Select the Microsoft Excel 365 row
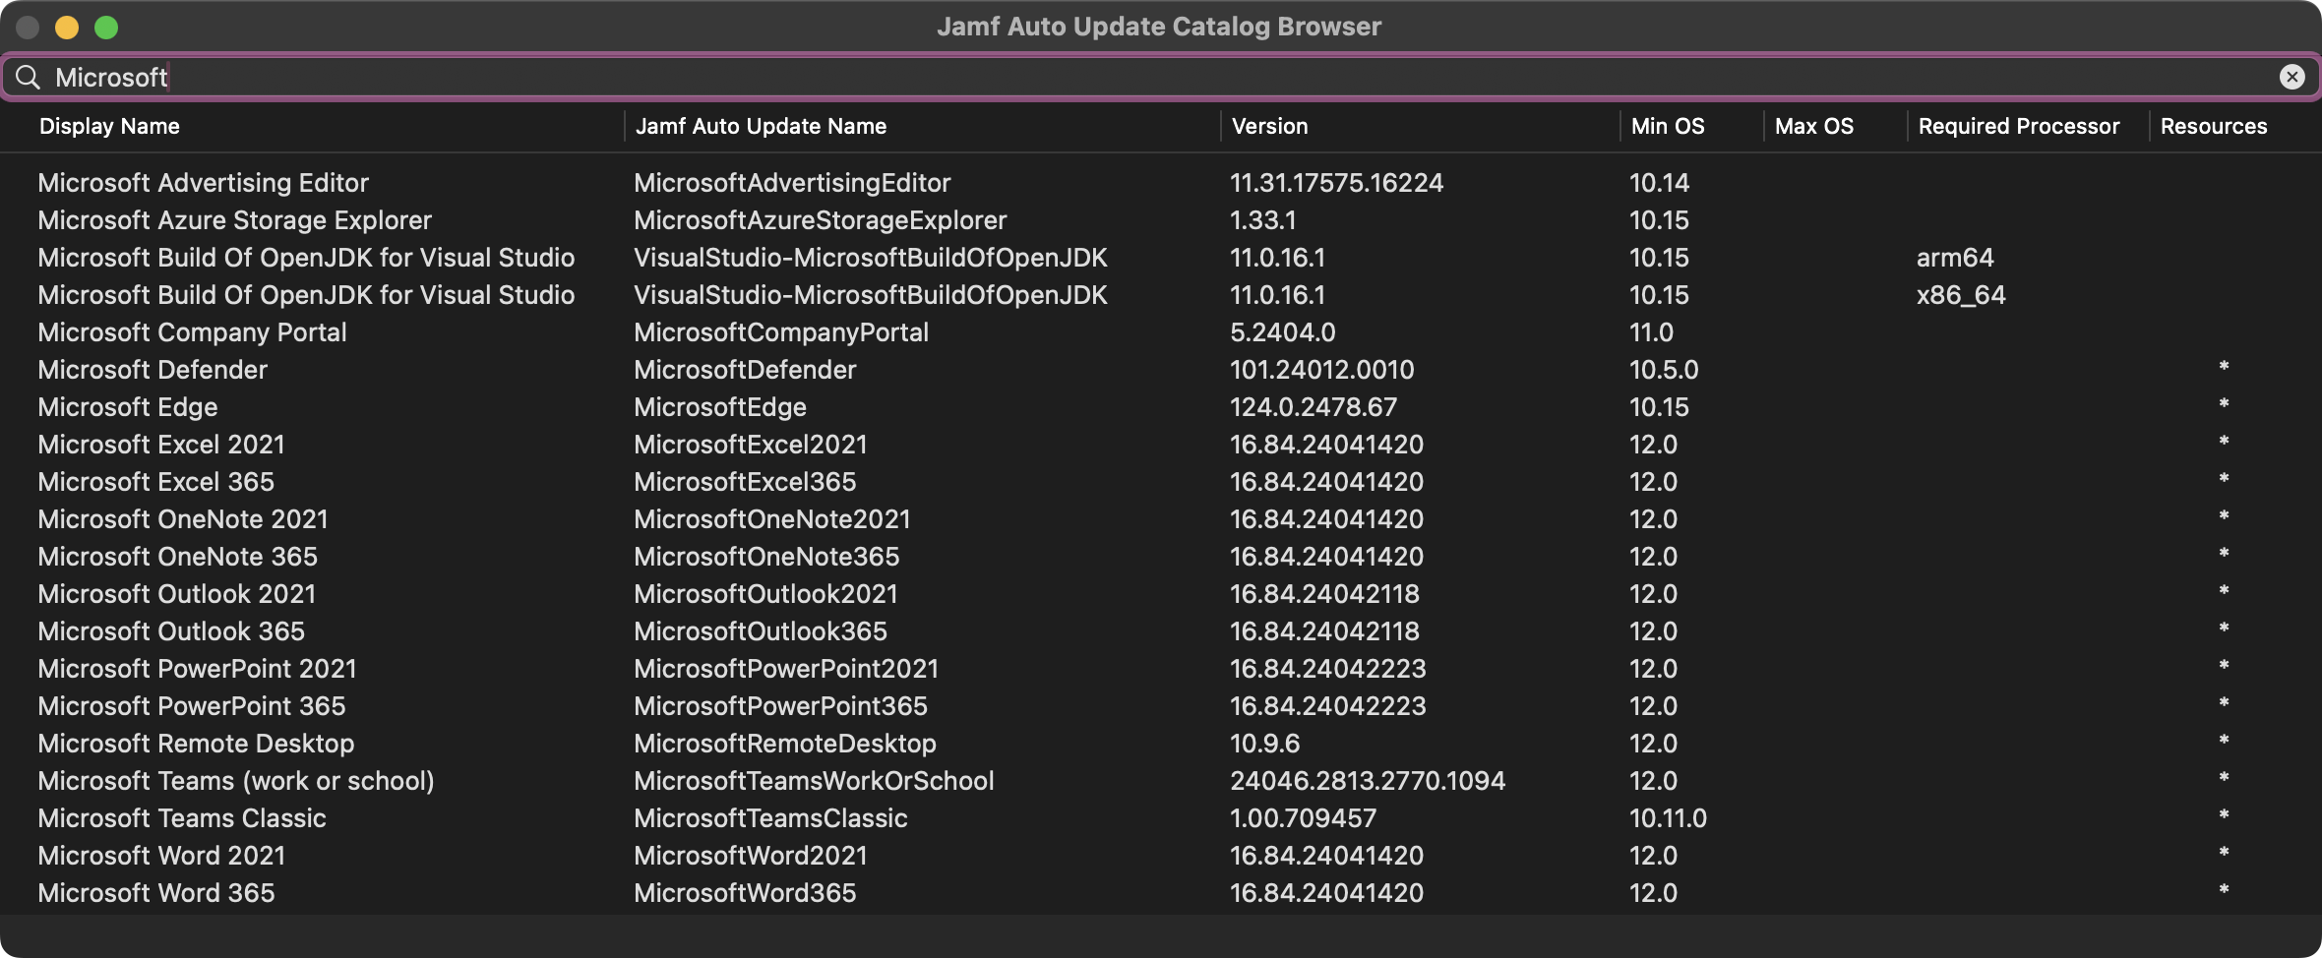This screenshot has width=2322, height=958. (1161, 482)
